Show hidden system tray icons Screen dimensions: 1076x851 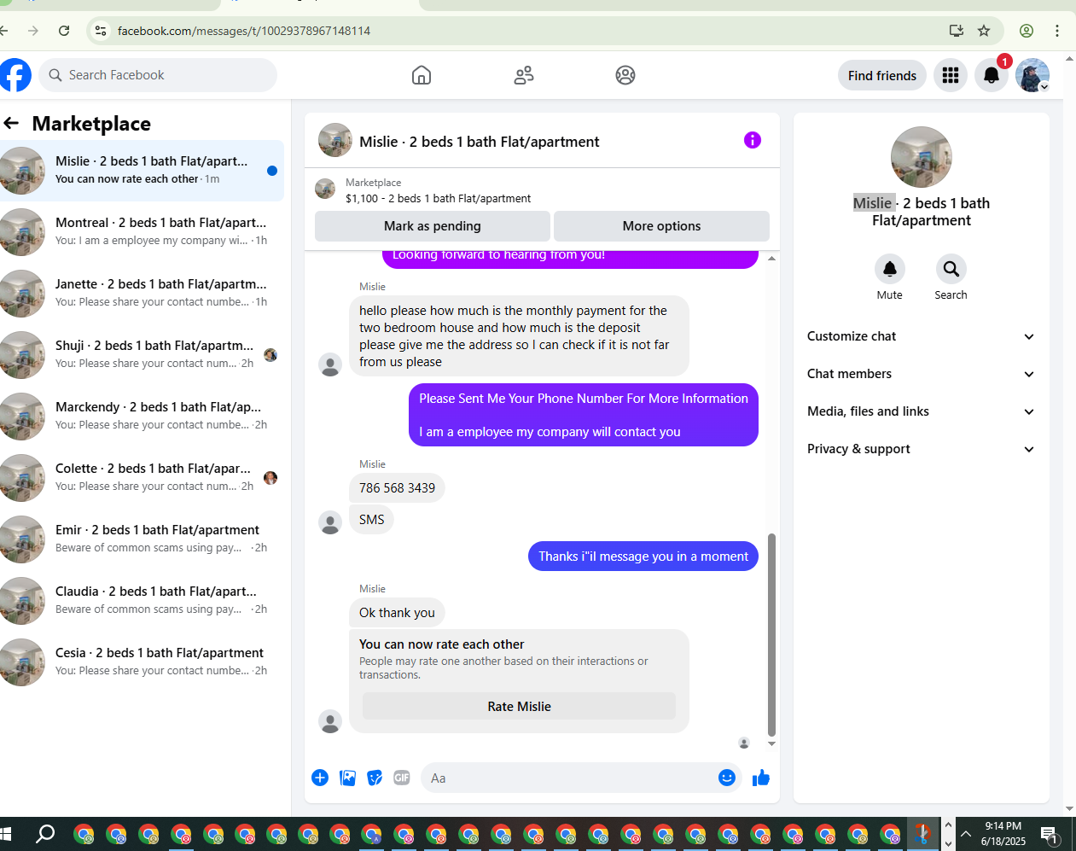(965, 834)
